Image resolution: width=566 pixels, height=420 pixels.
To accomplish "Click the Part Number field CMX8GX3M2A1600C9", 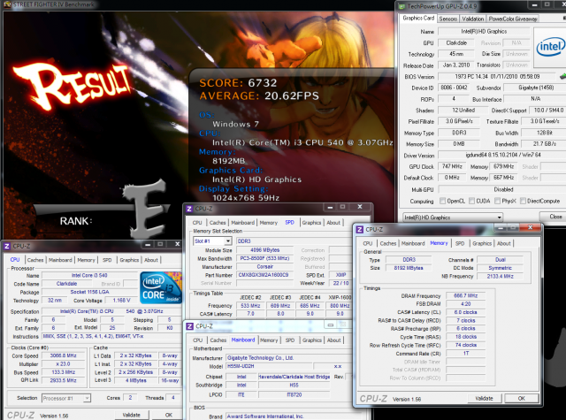I will click(x=264, y=275).
